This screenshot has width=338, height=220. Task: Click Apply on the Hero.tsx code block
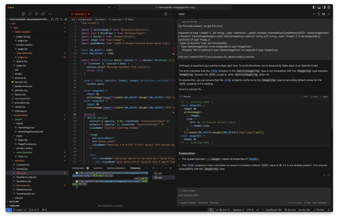click(x=324, y=97)
